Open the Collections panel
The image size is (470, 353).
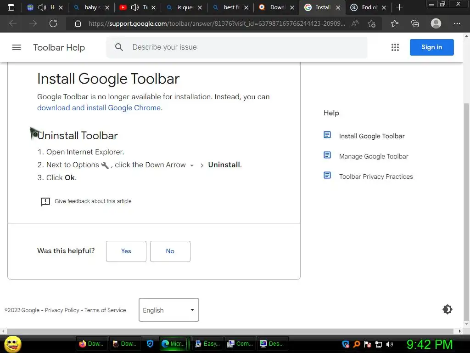tap(415, 23)
